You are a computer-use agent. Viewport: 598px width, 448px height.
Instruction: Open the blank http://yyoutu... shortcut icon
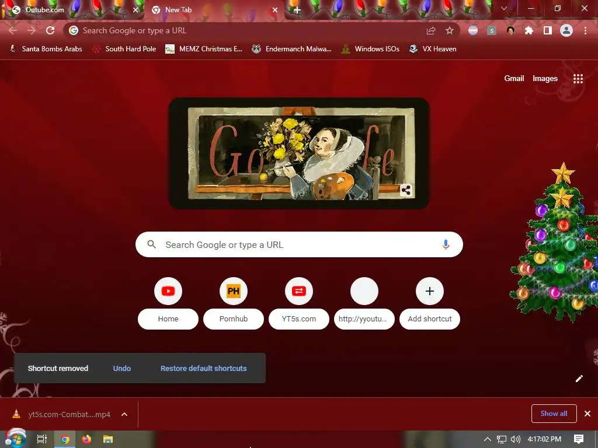(364, 291)
